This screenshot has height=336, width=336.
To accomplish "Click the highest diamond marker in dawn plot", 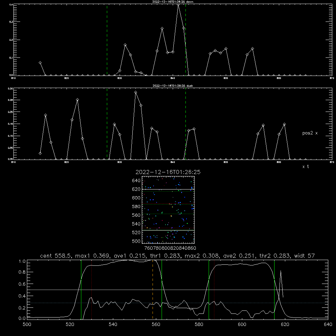I will (178, 5).
